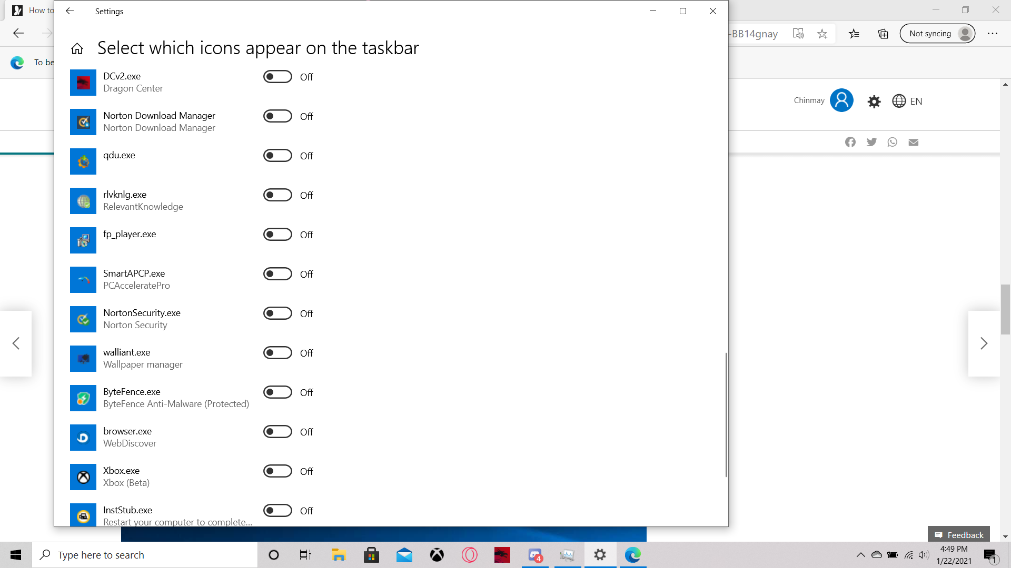The height and width of the screenshot is (568, 1011).
Task: Click the Norton Download Manager app icon
Action: (x=83, y=122)
